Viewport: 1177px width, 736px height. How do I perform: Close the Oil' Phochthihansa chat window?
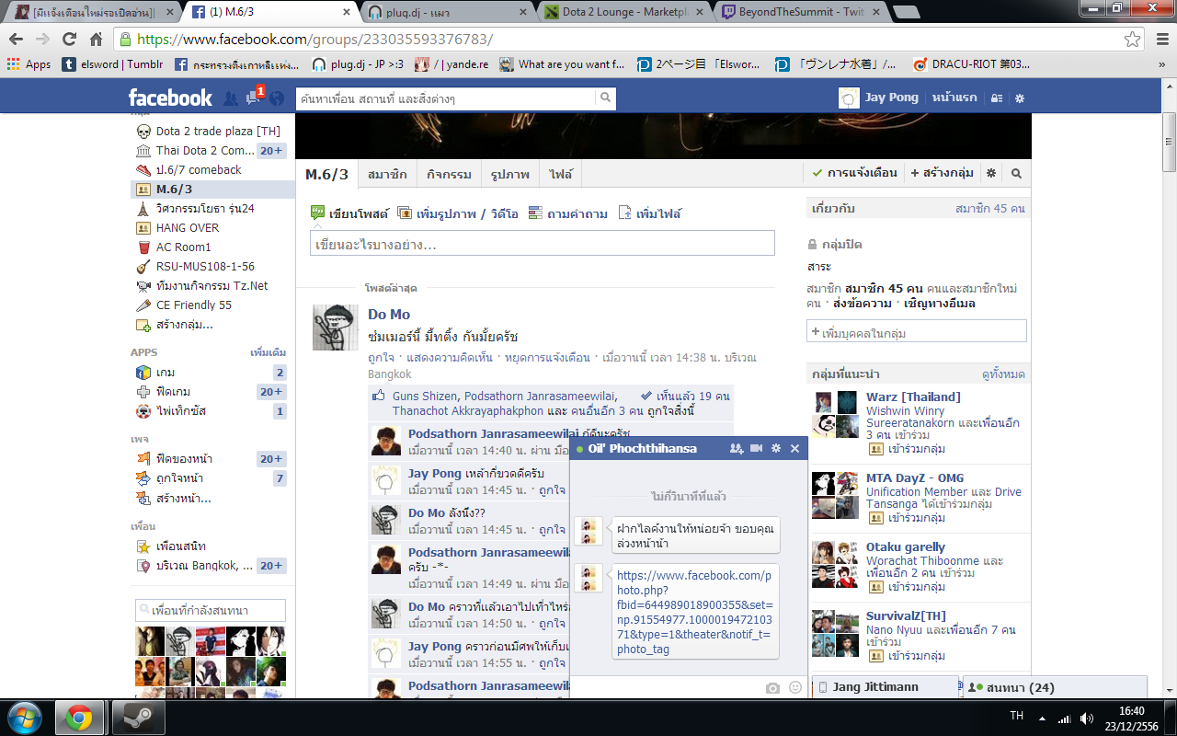point(795,449)
